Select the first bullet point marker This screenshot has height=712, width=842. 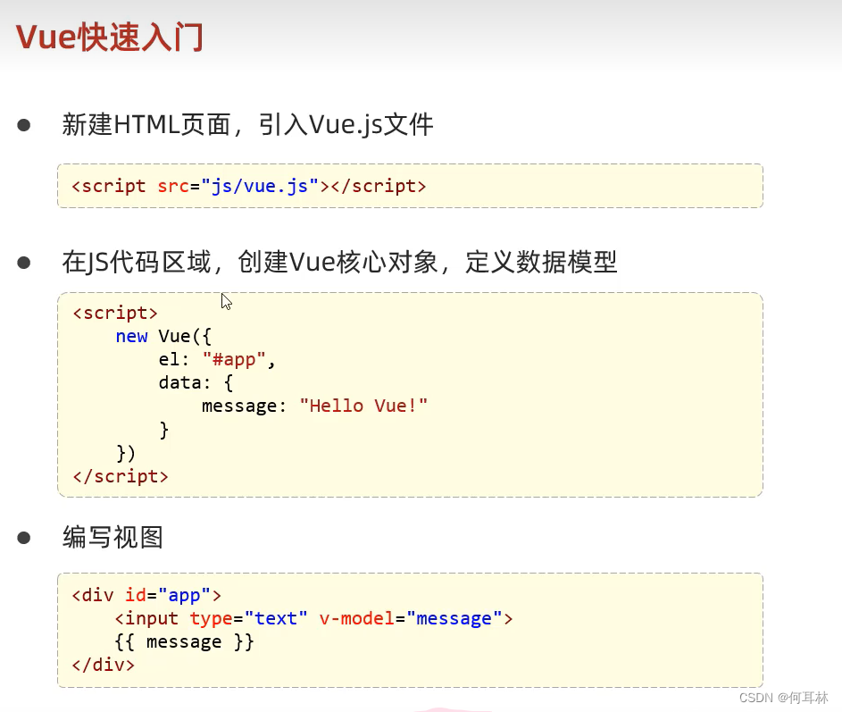point(24,123)
